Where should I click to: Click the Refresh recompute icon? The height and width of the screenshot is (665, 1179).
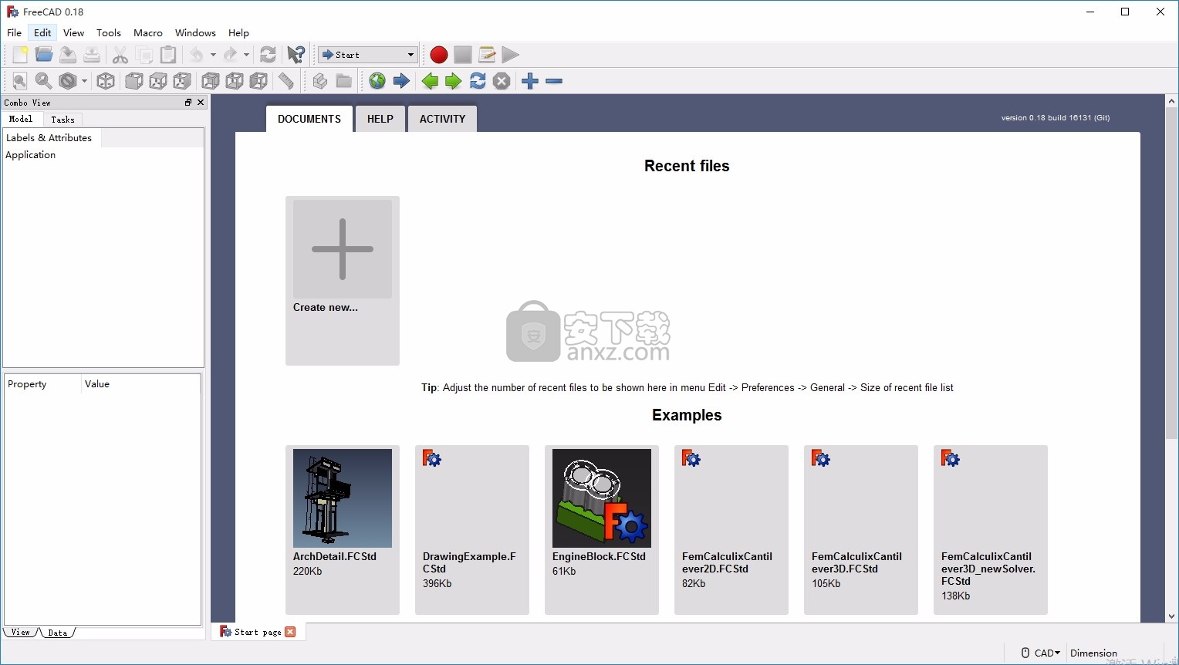[268, 55]
